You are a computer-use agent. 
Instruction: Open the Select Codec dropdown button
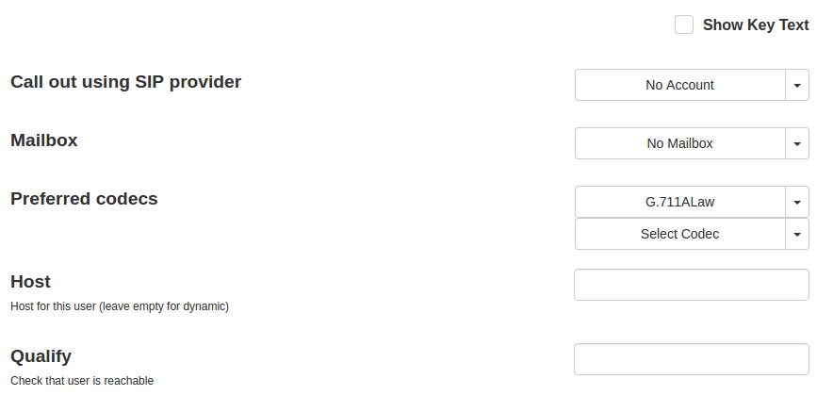(679, 234)
